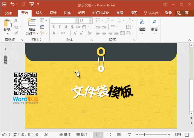
Task: Start slideshow from status bar icon
Action: click(x=129, y=134)
